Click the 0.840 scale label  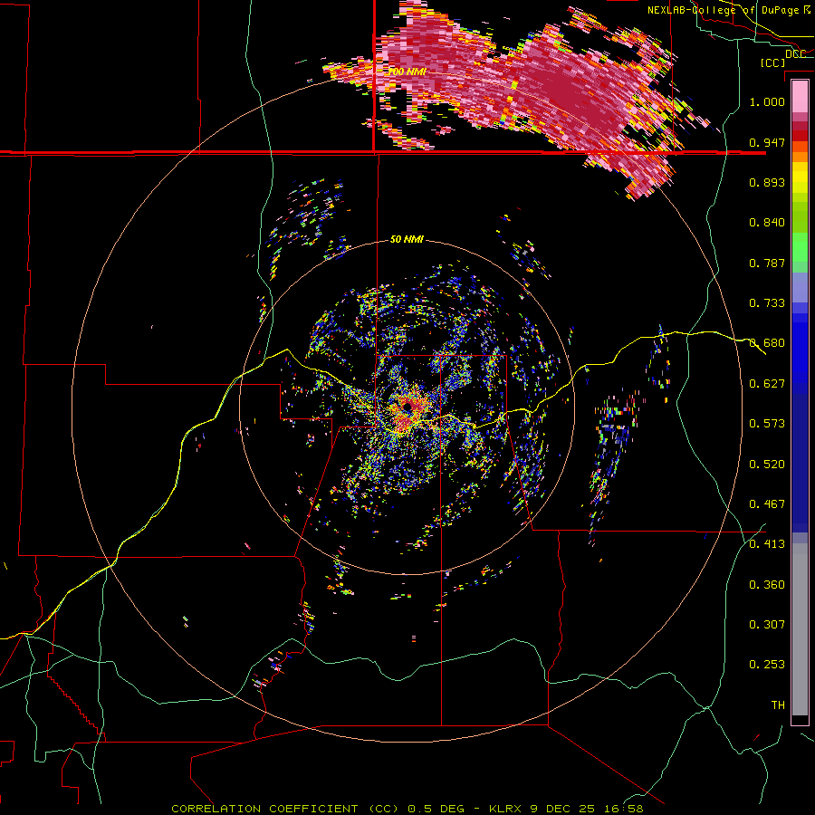coord(767,223)
